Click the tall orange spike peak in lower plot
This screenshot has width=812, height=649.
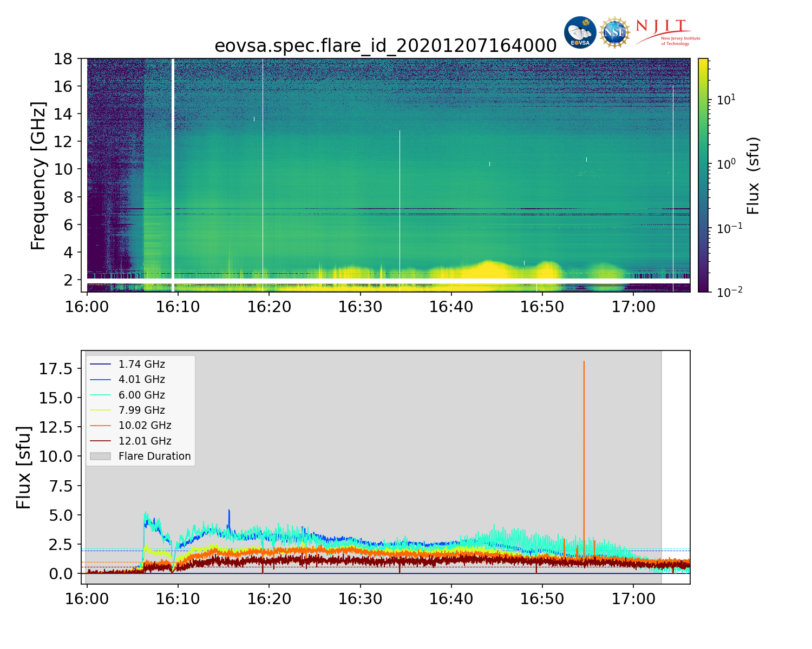(584, 362)
